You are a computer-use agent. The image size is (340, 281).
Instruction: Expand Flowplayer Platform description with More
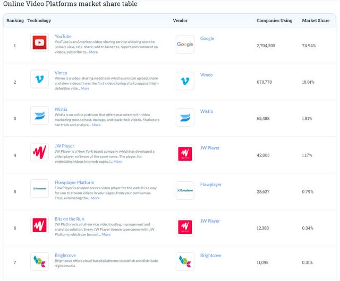coord(95,198)
